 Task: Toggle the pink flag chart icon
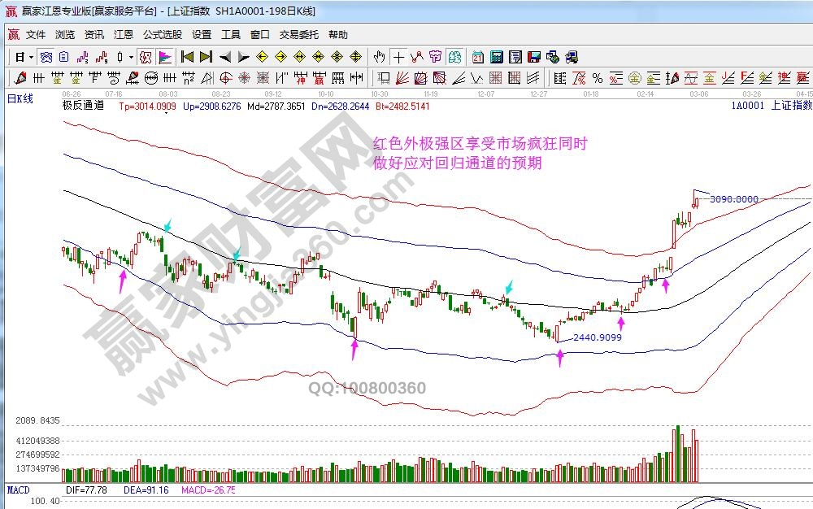[164, 57]
